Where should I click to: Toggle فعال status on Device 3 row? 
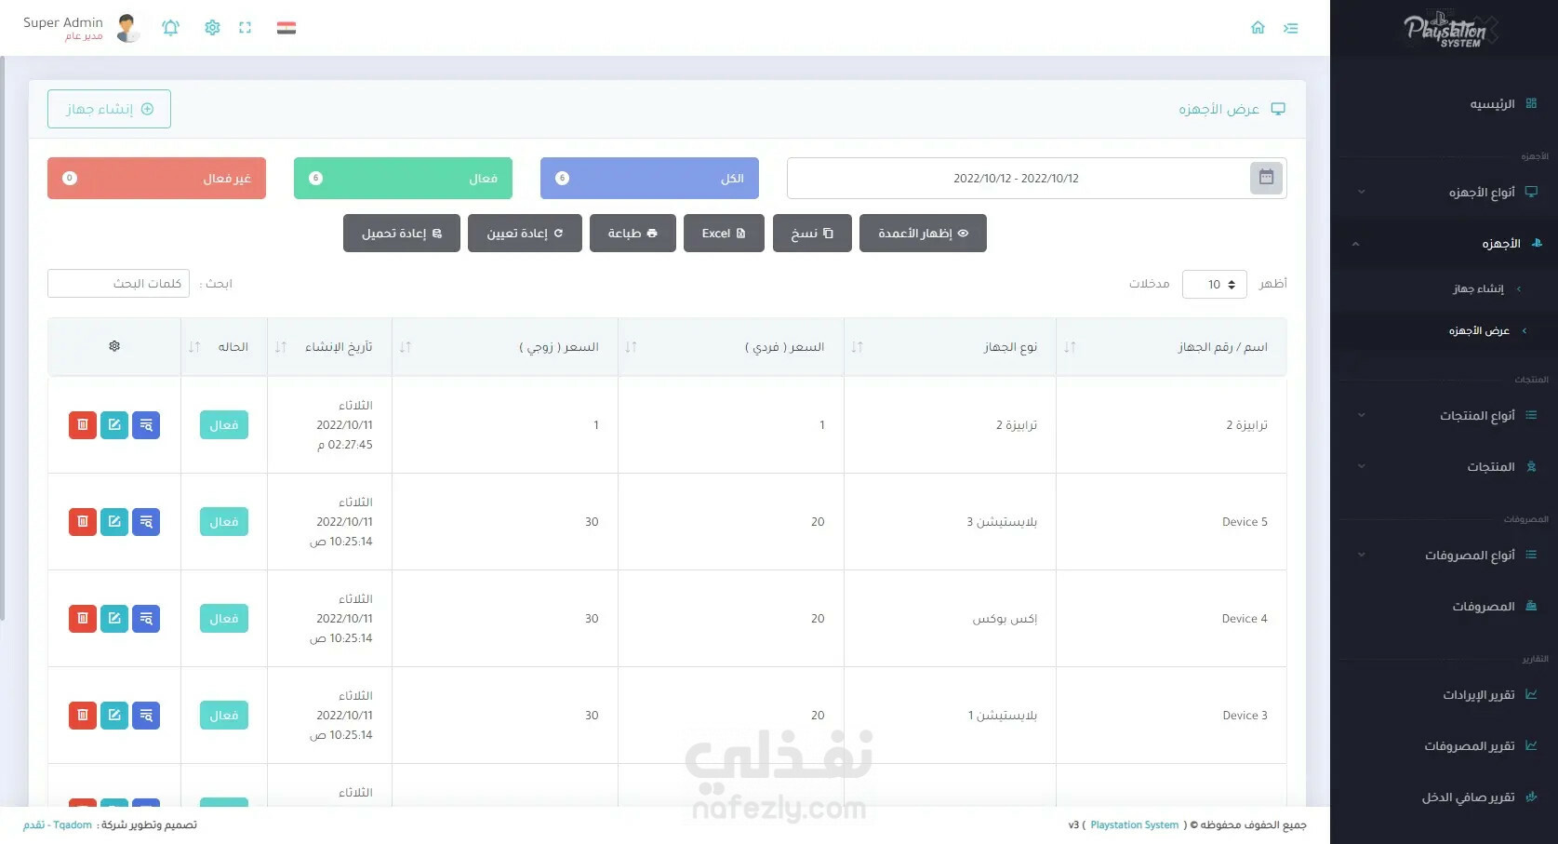click(224, 716)
